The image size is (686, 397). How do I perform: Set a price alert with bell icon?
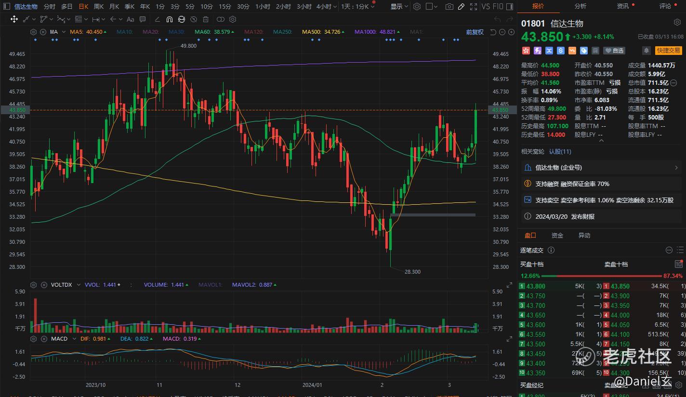pos(646,51)
